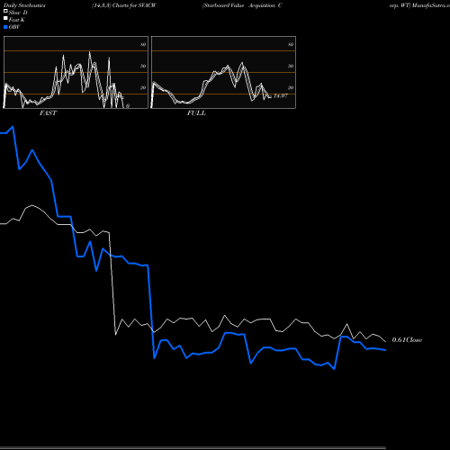Click the '(14,3,3) Charts for SVACW' heading

click(124, 5)
